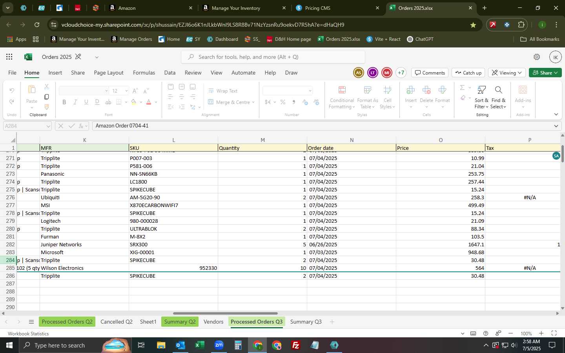Click the Borders icon in Font group
Viewport: 565px width, 353px height.
[119, 102]
